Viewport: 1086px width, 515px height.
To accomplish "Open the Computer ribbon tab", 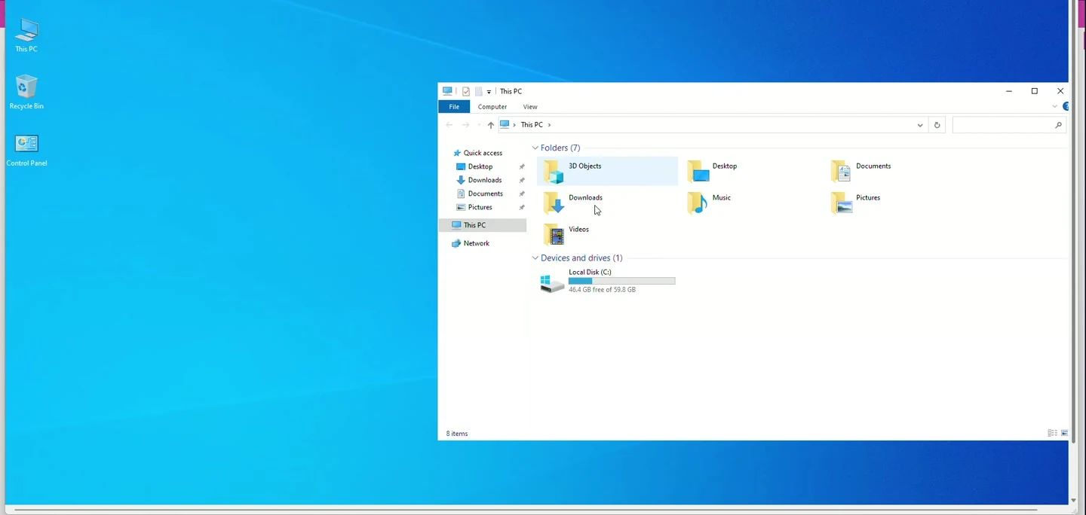I will click(492, 107).
